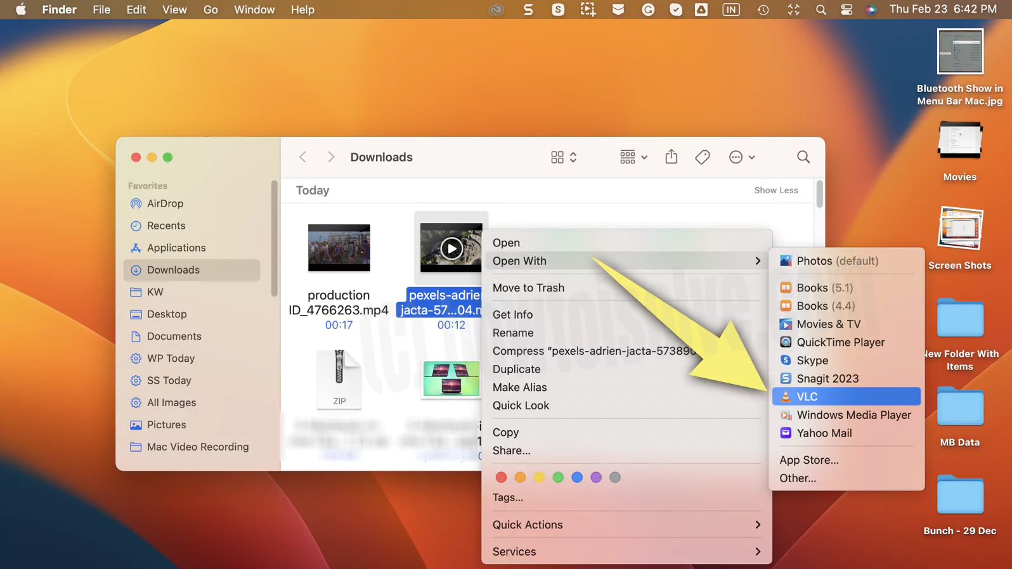This screenshot has height=569, width=1012.
Task: Expand the Open With submenu
Action: coord(626,261)
